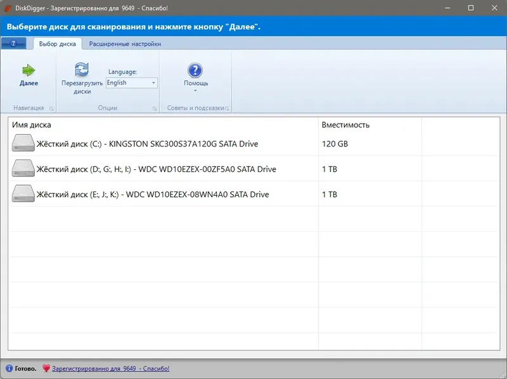Switch to the Расширенные настройки tab
507x379 pixels.
click(x=127, y=43)
